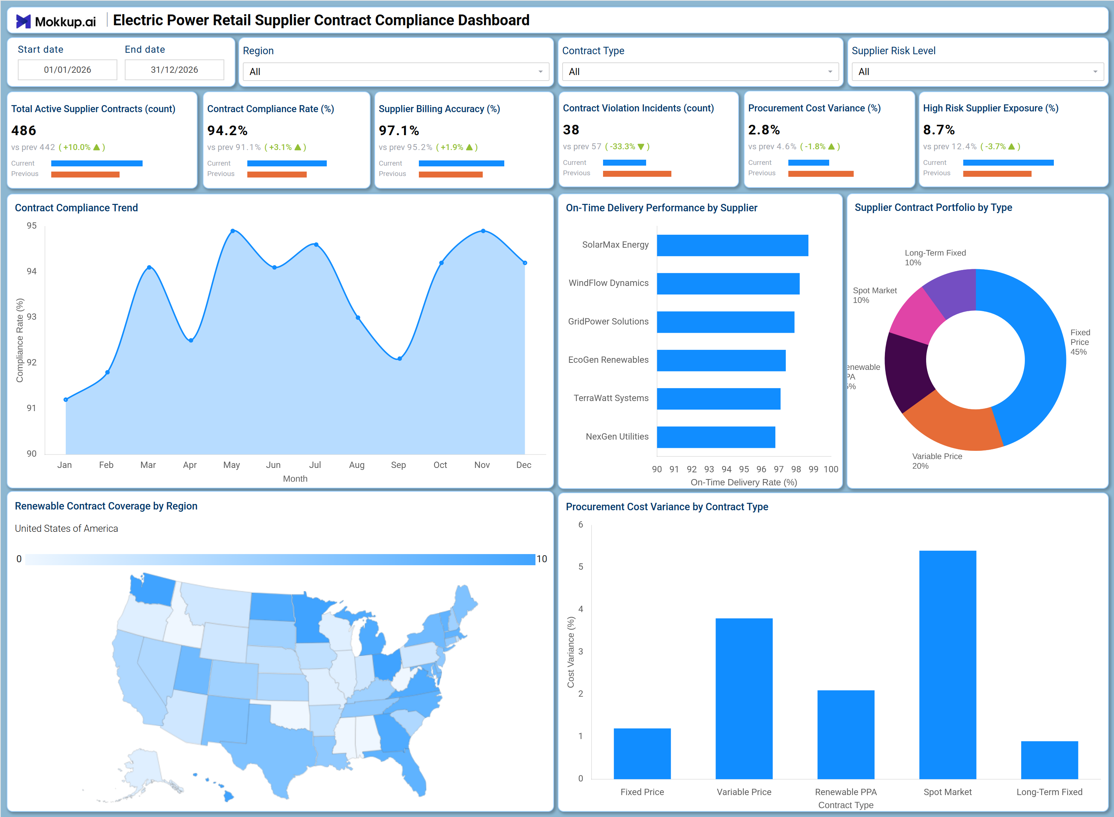The image size is (1114, 817).
Task: Click Washington state on the map
Action: [153, 589]
